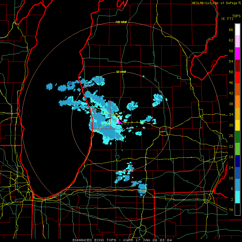Click the 03:04 timestamp
The width and height of the screenshot is (242, 242).
pos(166,240)
